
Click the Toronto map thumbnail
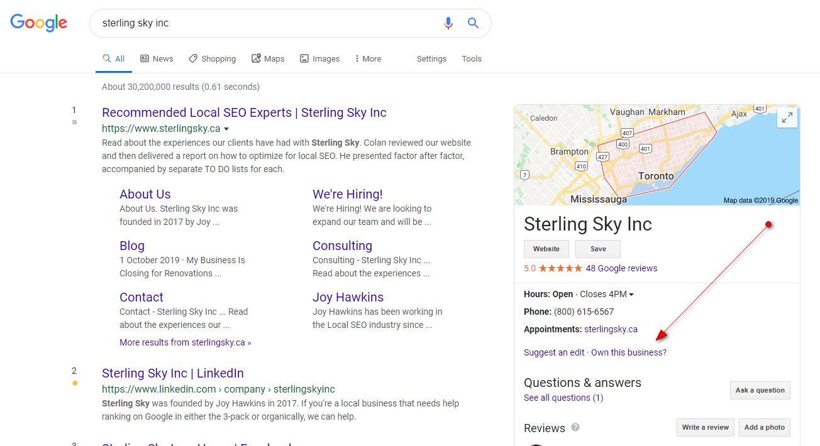(657, 155)
